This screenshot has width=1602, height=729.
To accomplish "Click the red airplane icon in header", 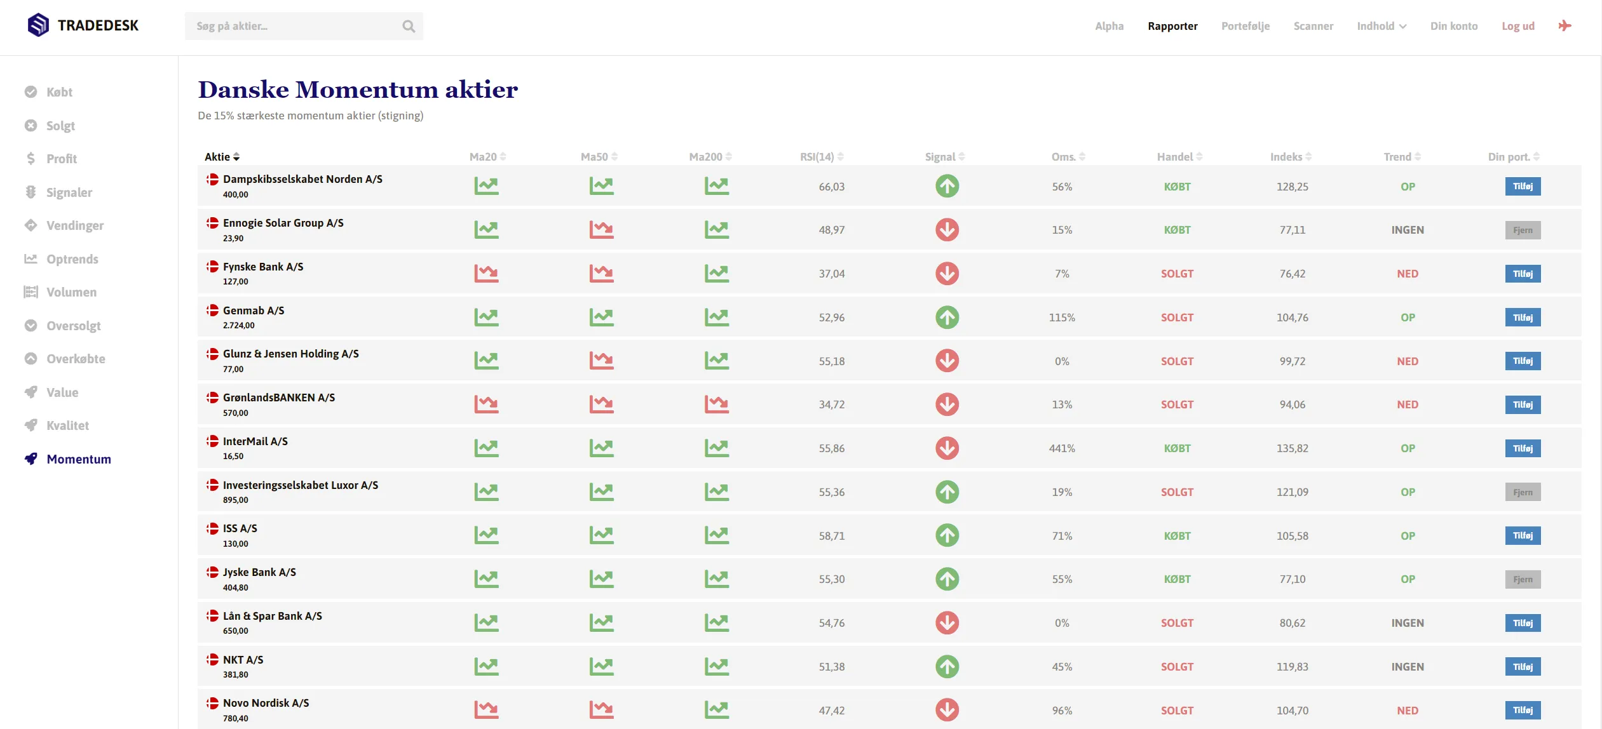I will (x=1565, y=26).
